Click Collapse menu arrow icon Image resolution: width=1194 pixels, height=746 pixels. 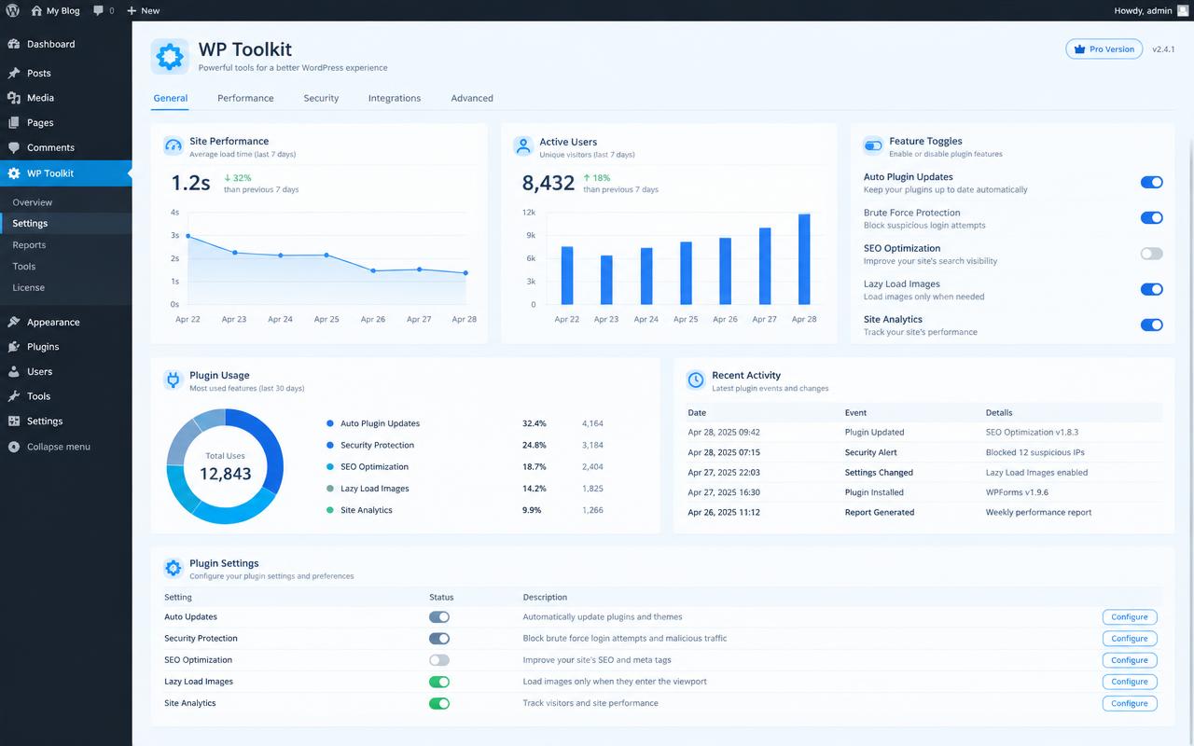click(14, 447)
